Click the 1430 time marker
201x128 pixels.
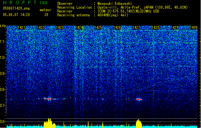tap(194, 28)
